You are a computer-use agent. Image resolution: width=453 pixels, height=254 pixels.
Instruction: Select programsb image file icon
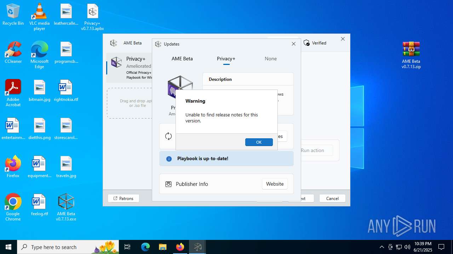point(66,53)
